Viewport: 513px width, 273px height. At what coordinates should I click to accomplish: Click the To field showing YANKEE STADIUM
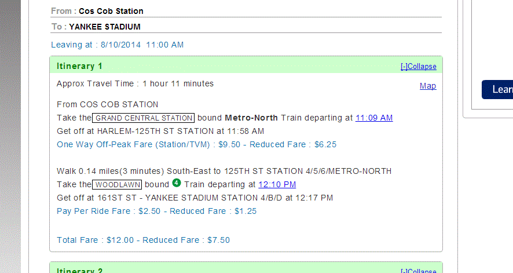click(104, 27)
